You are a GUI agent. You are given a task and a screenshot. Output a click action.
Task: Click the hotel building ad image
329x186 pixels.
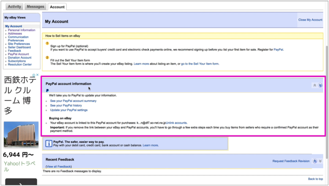point(21,134)
